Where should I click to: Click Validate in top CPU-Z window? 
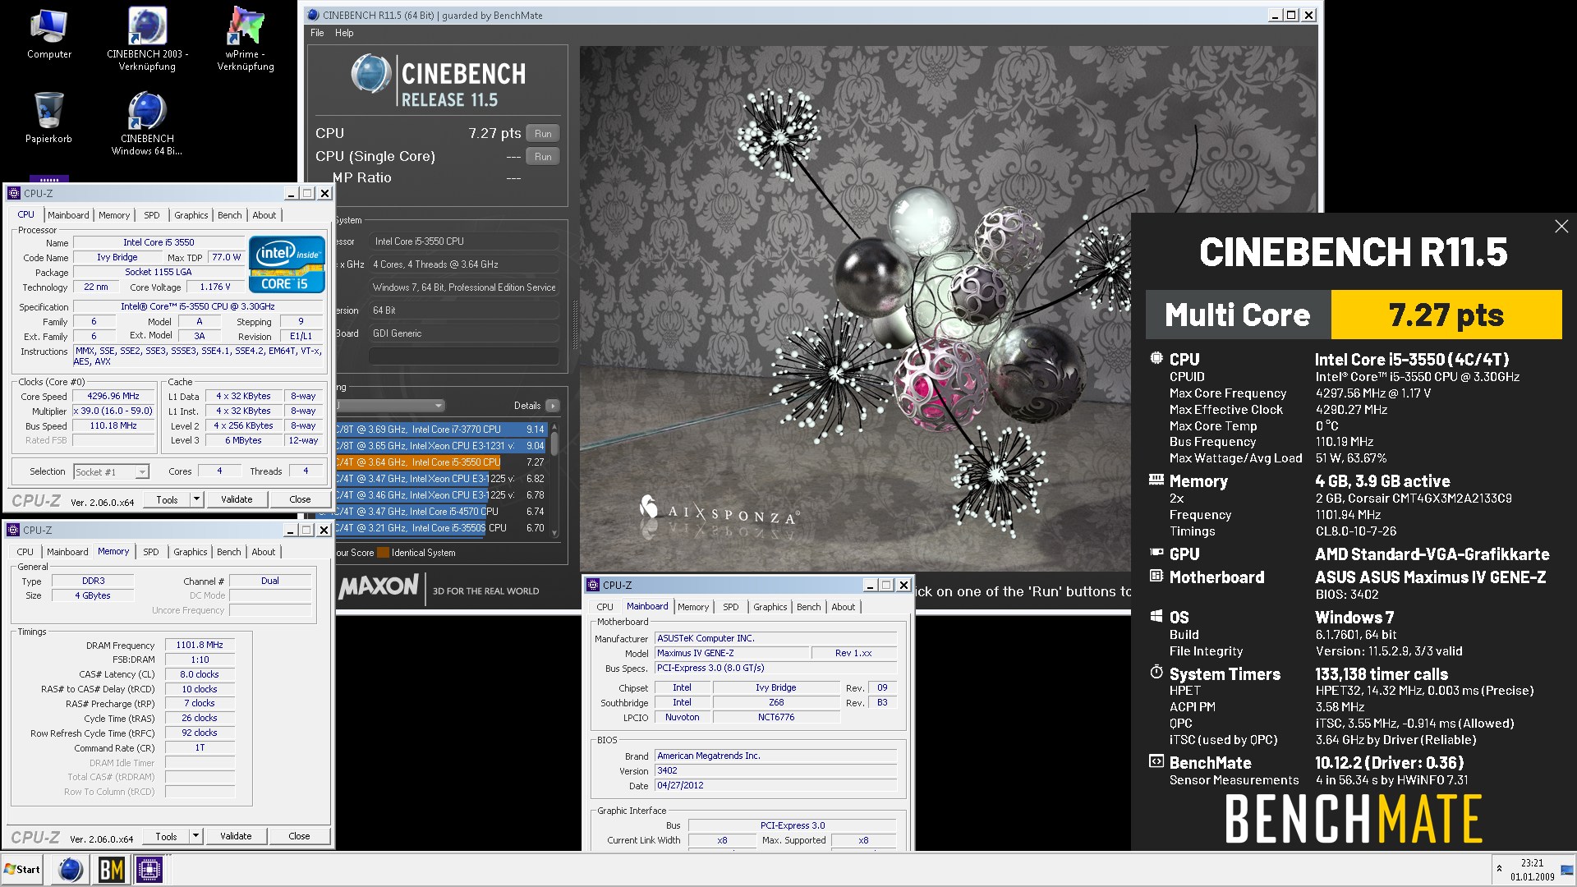pos(237,499)
